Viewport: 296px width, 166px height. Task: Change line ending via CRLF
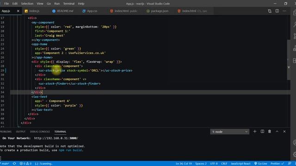[224, 164]
